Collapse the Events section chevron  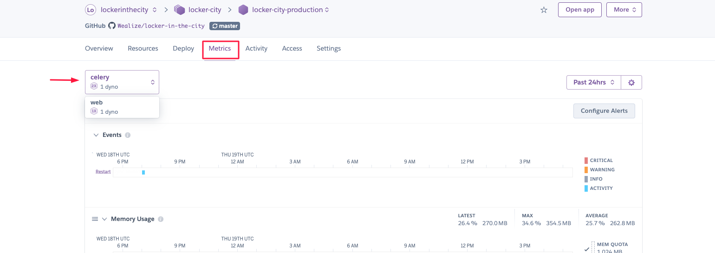click(96, 135)
